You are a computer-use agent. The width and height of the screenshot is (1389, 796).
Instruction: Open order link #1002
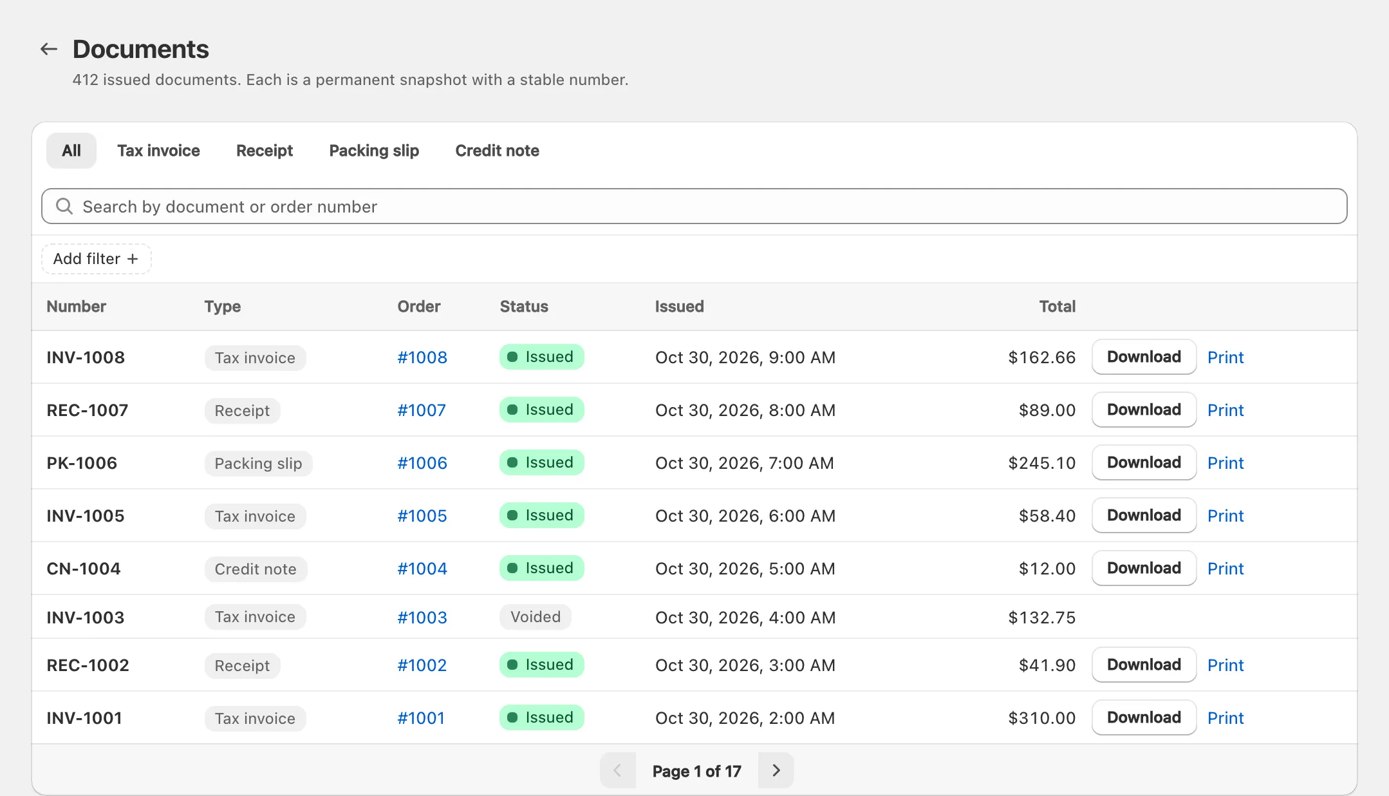[x=422, y=665]
